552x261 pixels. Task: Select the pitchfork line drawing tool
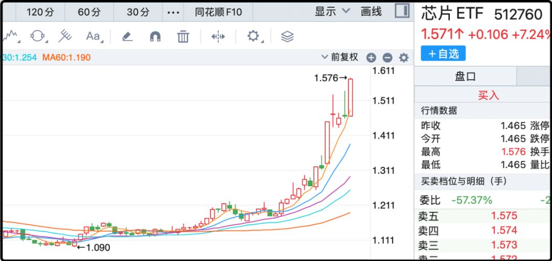coord(65,37)
